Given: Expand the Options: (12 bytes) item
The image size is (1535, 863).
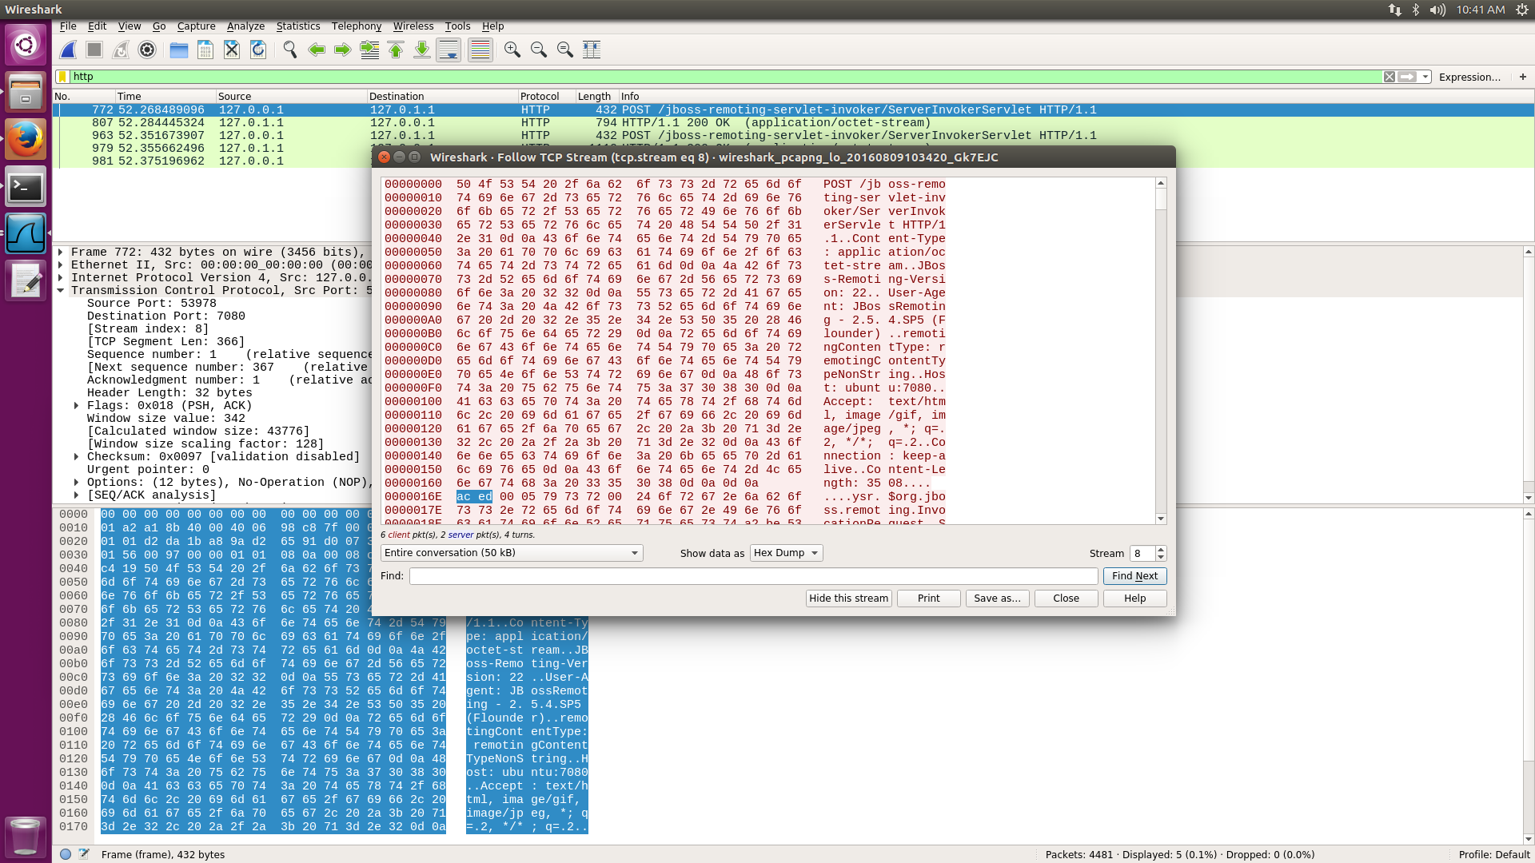Looking at the screenshot, I should 77,483.
